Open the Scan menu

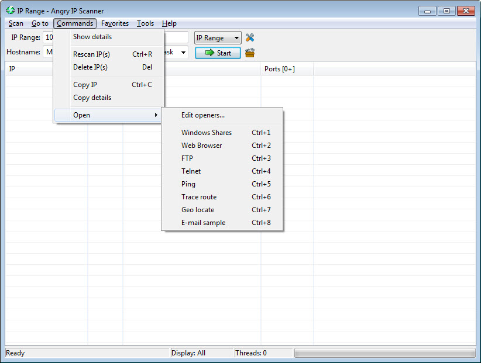tap(16, 23)
